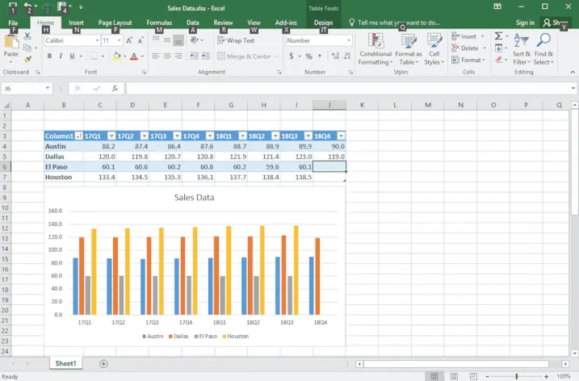
Task: Toggle Wrap Text for the cell
Action: [236, 40]
